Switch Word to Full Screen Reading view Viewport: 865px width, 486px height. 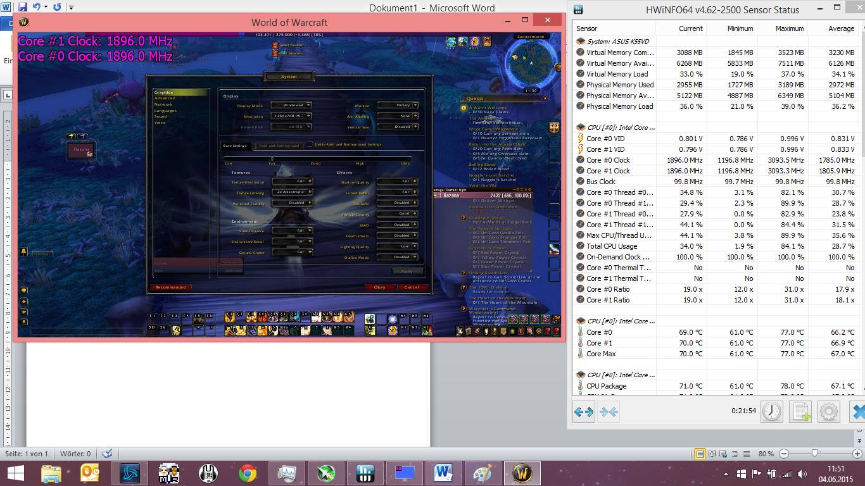(x=712, y=454)
